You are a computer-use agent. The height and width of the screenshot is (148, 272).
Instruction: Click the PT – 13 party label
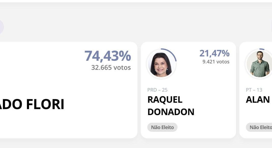[254, 90]
